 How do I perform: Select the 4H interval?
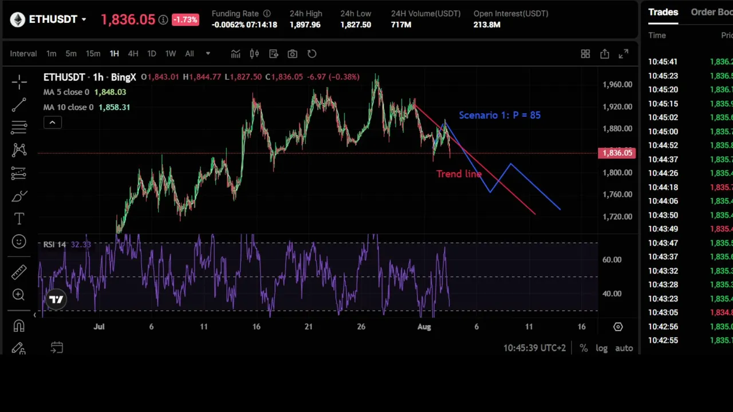click(133, 54)
